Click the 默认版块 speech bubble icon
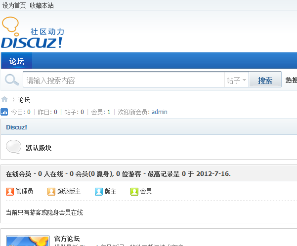Viewport: 297px width, 246px height. click(13, 147)
